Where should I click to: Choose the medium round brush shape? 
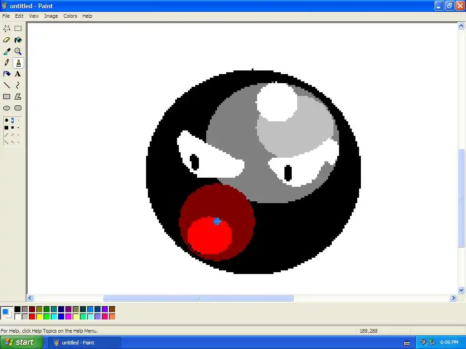[x=12, y=120]
